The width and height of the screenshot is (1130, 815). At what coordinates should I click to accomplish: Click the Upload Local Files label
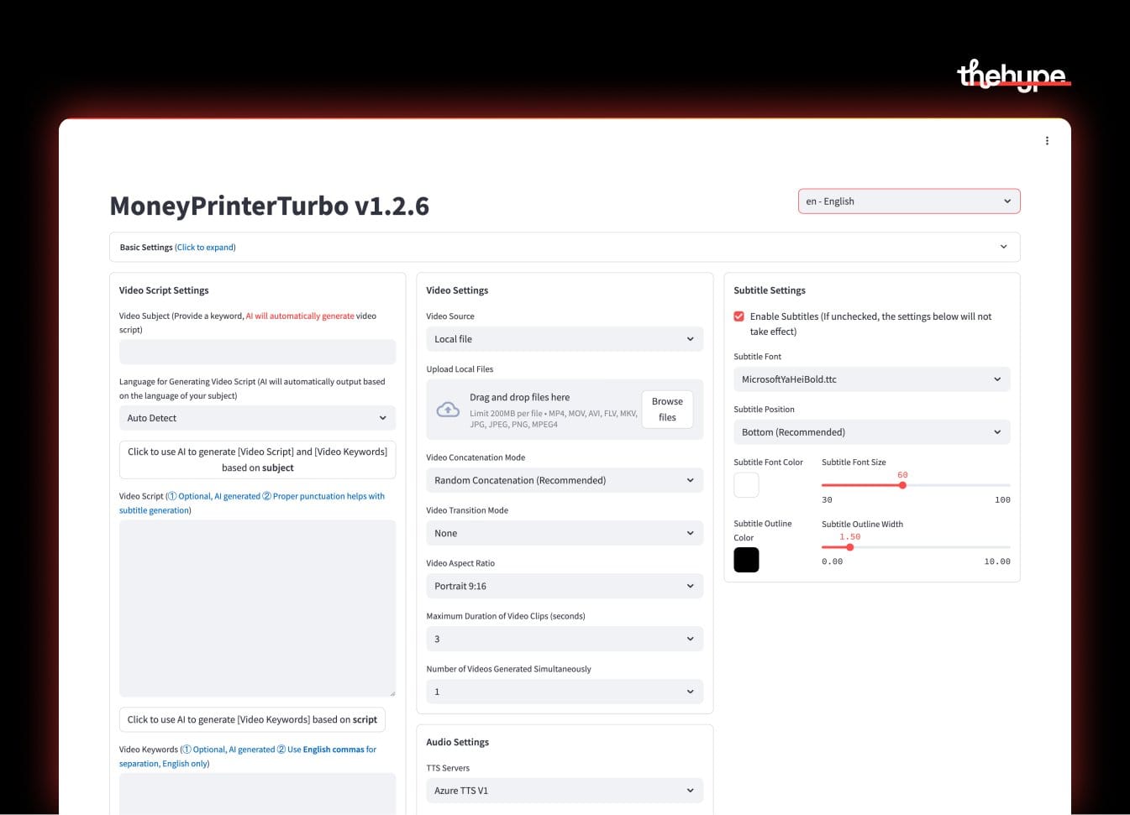460,369
